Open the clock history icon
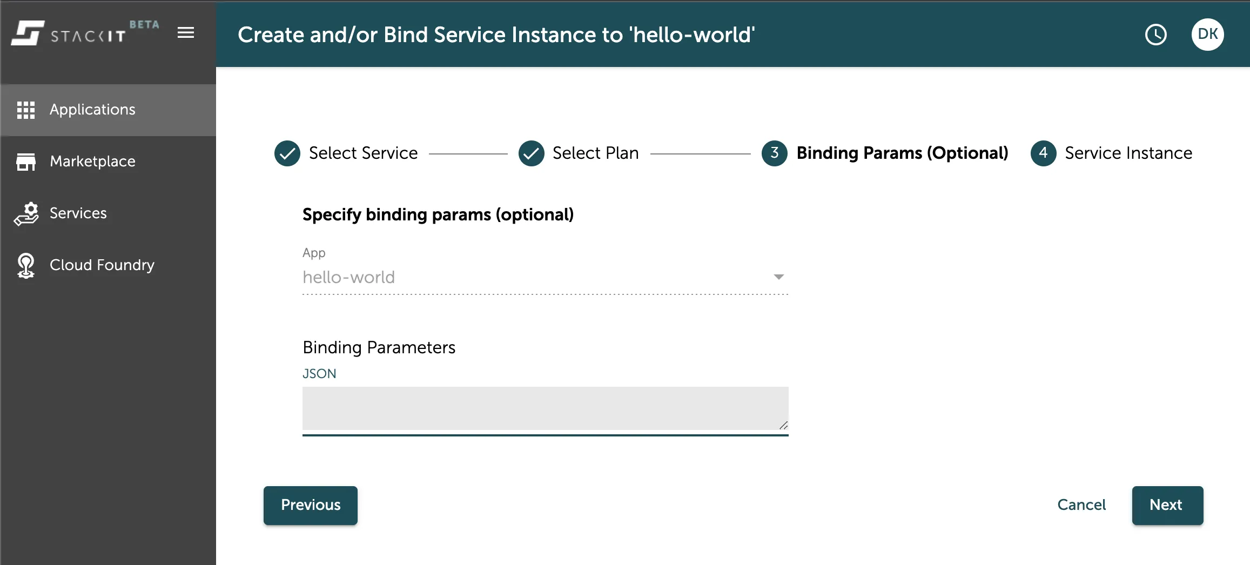The height and width of the screenshot is (565, 1250). [x=1155, y=35]
